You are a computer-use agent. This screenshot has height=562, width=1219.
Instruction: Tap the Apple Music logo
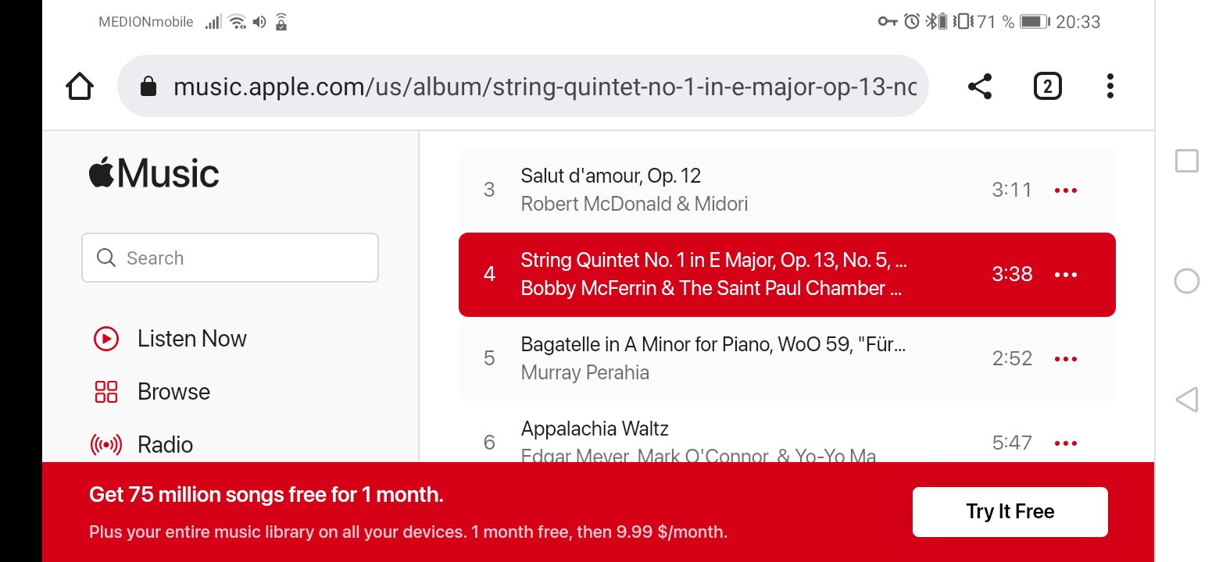[x=154, y=173]
